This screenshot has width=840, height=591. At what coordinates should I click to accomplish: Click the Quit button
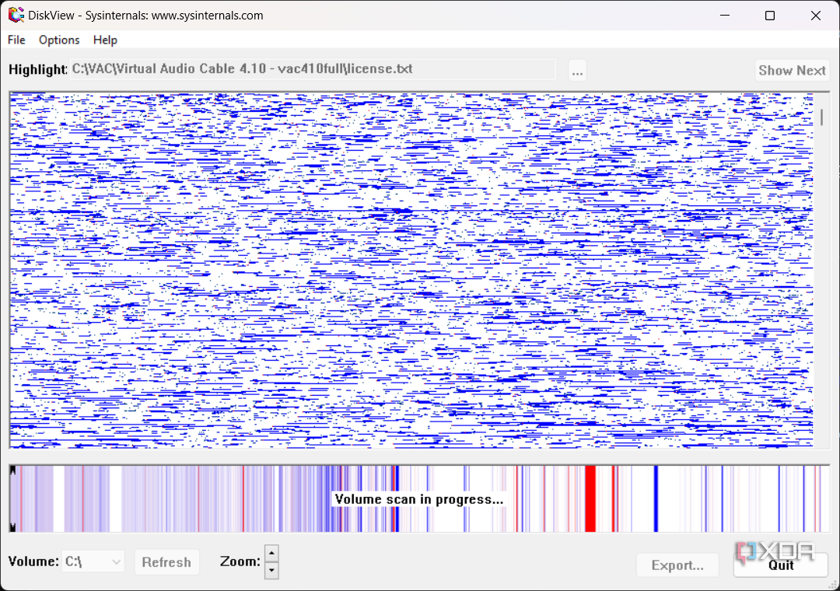coord(781,565)
